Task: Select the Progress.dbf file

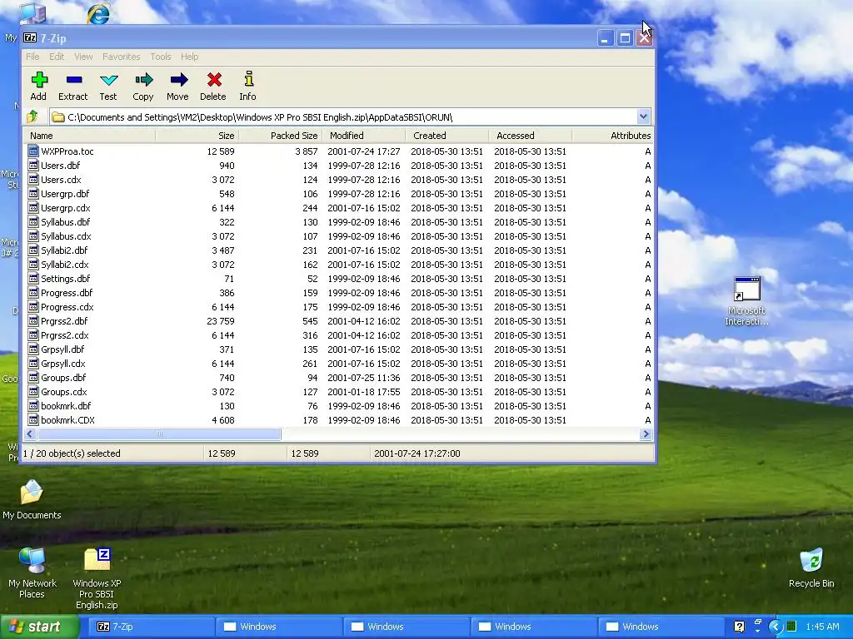Action: [338, 292]
